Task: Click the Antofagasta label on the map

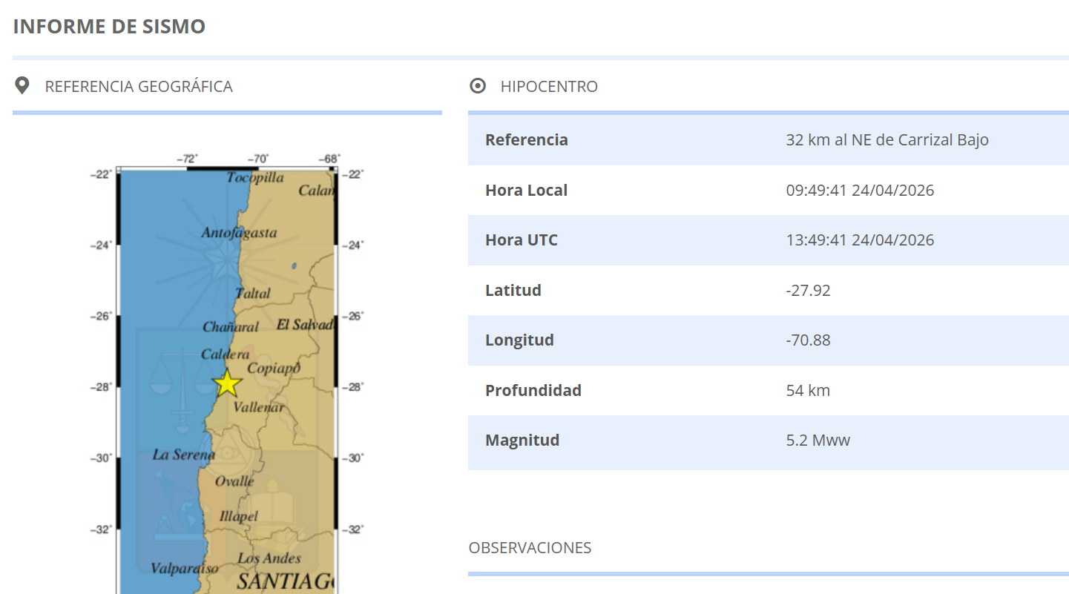Action: click(239, 233)
